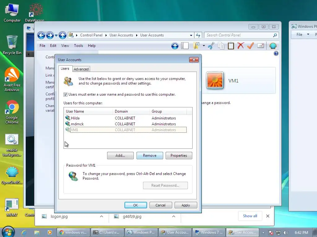Open the MEMZ desktop shortcut
Image resolution: width=317 pixels, height=237 pixels.
click(12, 208)
